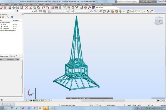
Task: Open the purple Viber icon on the taskbar
Action: click(29, 108)
